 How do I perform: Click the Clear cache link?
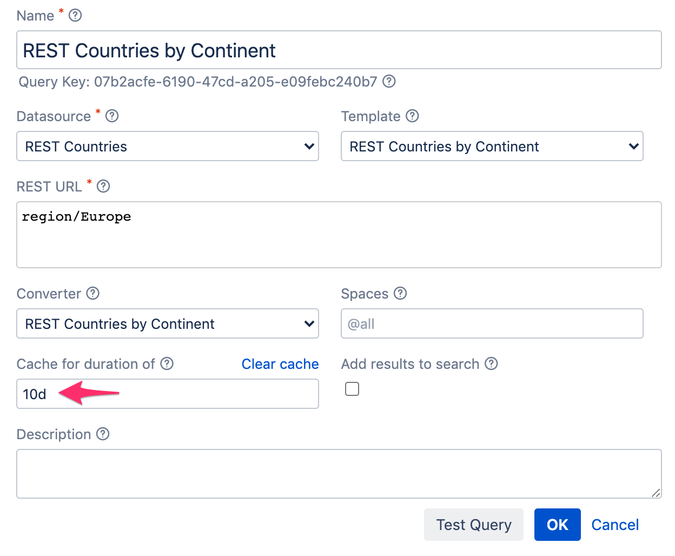[x=280, y=364]
